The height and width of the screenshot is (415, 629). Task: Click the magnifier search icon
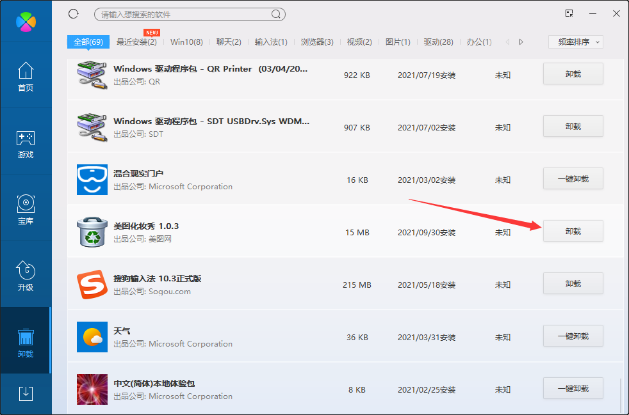point(275,15)
